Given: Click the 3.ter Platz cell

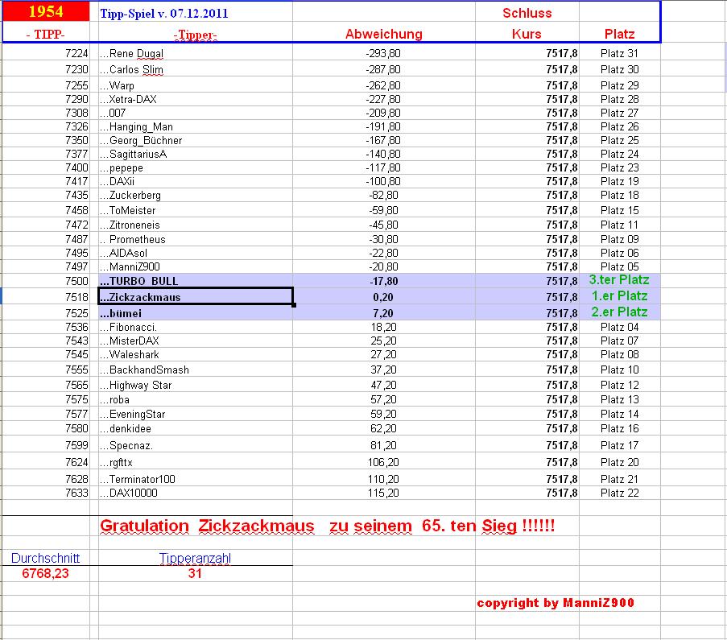Looking at the screenshot, I should click(x=619, y=279).
